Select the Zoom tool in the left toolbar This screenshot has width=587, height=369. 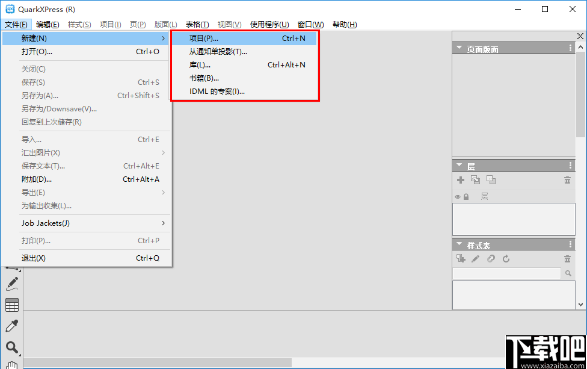pos(11,348)
